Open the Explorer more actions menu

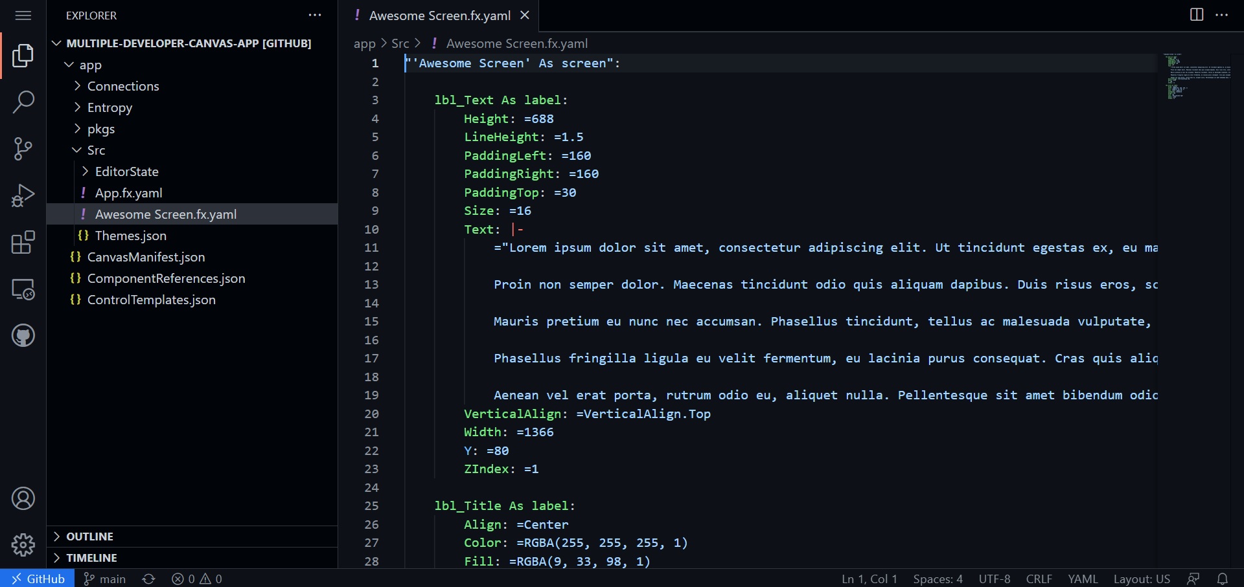[x=315, y=15]
